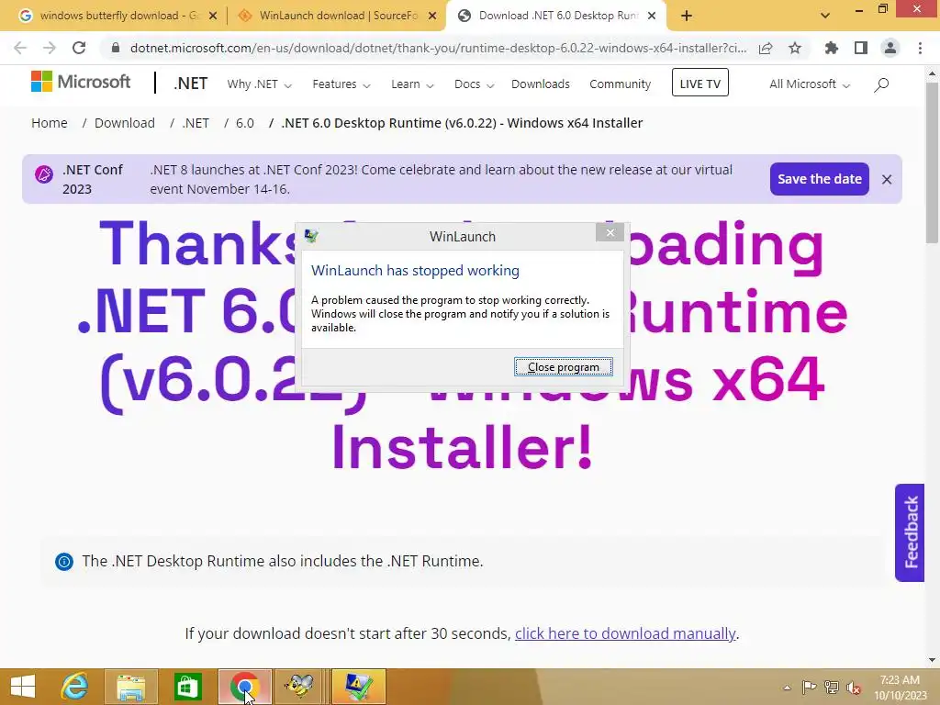
Task: Open Action Center flag tray icon
Action: click(x=809, y=687)
